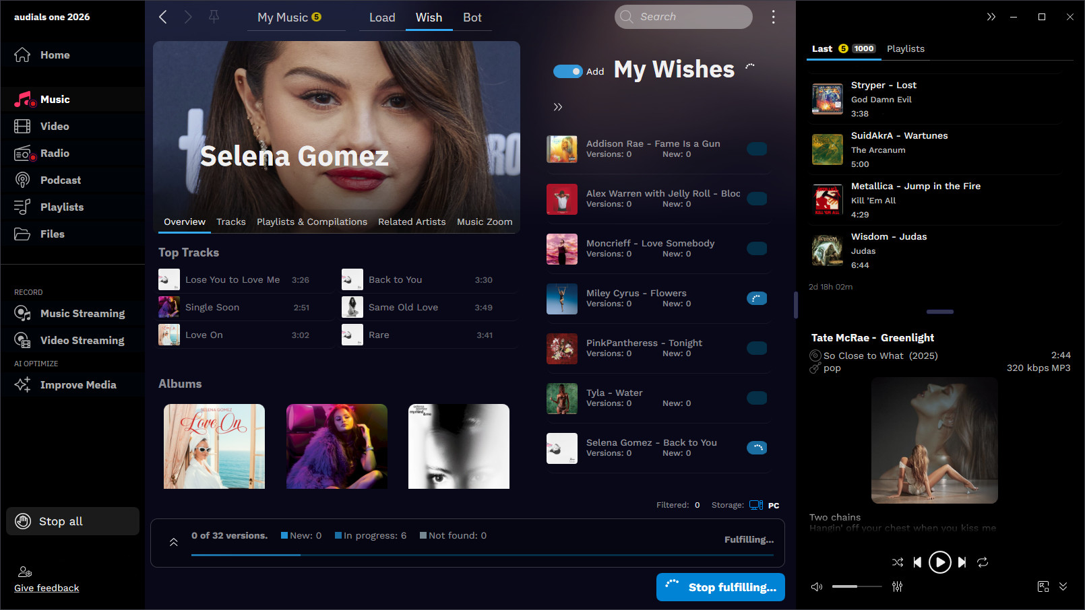
Task: Toggle Tyla Water wish
Action: 757,398
